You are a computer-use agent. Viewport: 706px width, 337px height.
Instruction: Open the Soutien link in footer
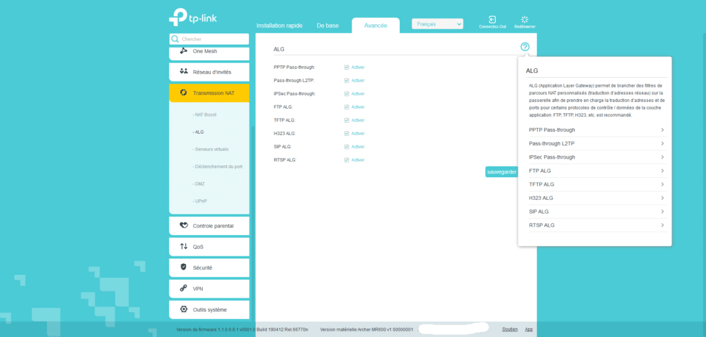click(510, 329)
